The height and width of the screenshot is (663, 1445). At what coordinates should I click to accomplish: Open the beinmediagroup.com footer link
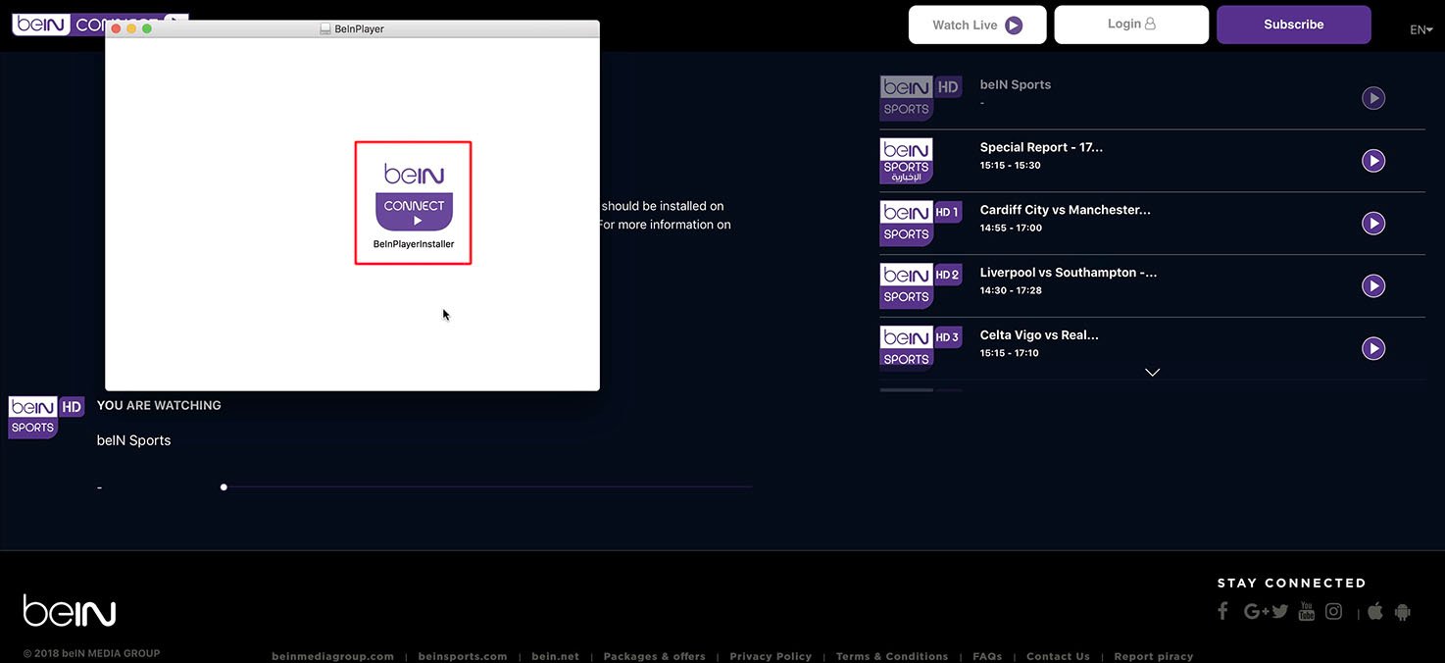click(x=333, y=656)
